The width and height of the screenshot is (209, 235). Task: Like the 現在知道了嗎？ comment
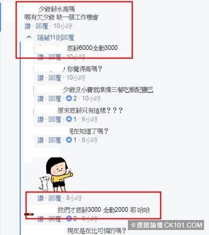pos(40,140)
